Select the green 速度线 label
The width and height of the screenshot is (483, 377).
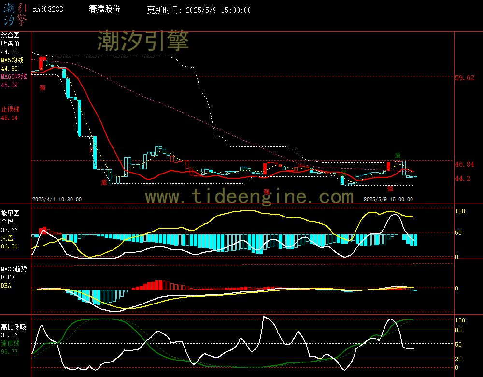(10, 343)
